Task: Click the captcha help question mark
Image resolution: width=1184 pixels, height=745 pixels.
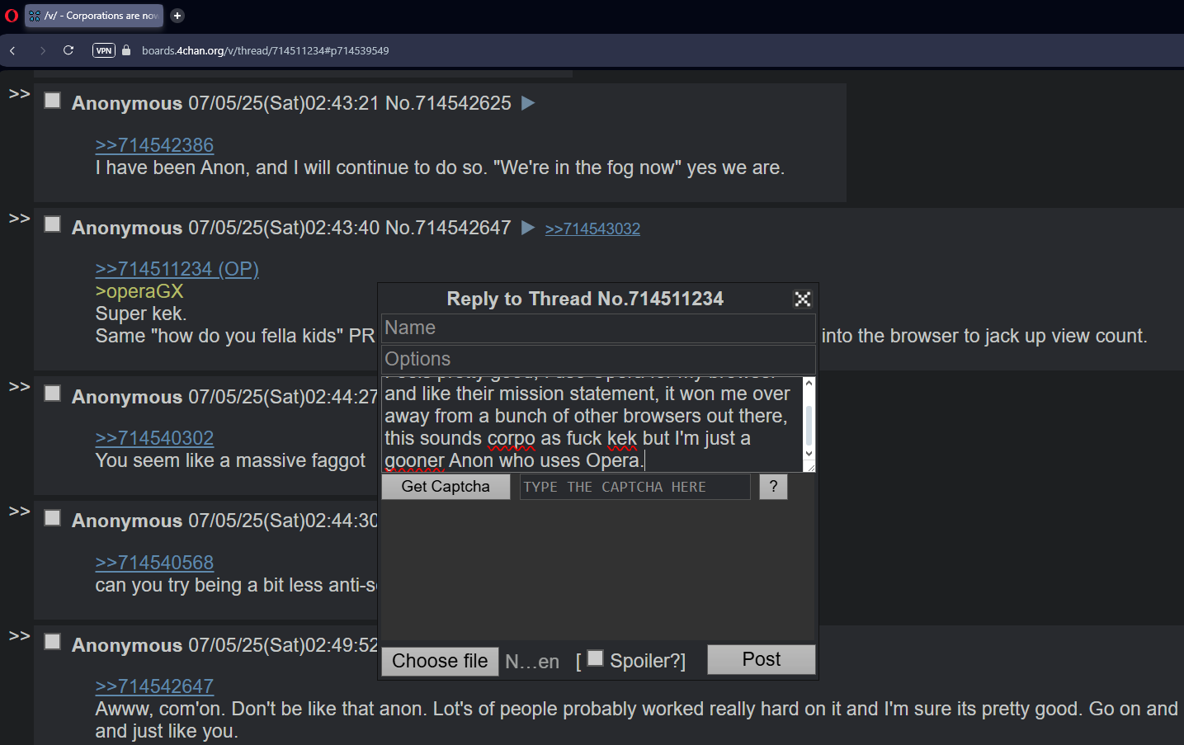Action: 773,487
